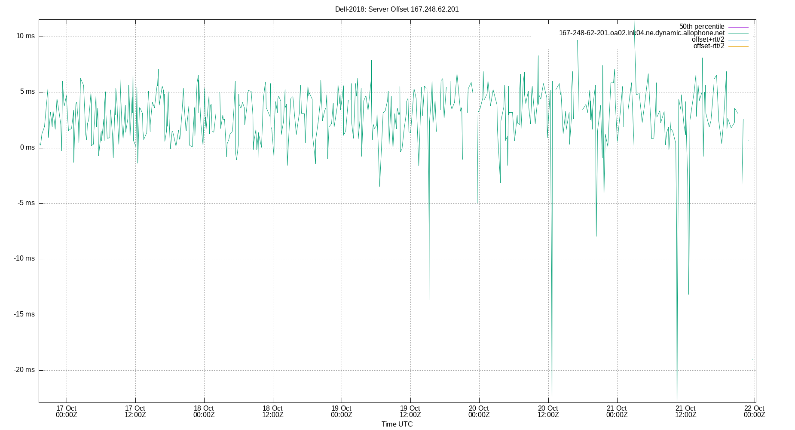This screenshot has width=795, height=430.
Task: Click the allophone.net hostname legend entry
Action: 642,33
